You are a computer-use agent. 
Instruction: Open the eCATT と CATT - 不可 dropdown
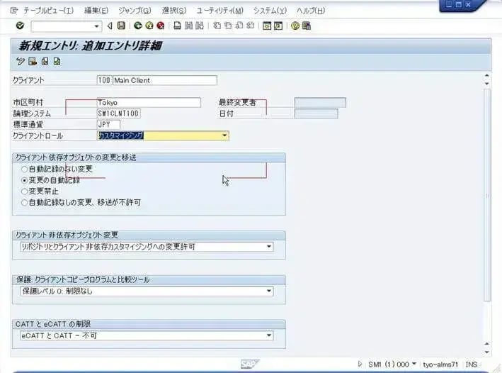click(269, 335)
